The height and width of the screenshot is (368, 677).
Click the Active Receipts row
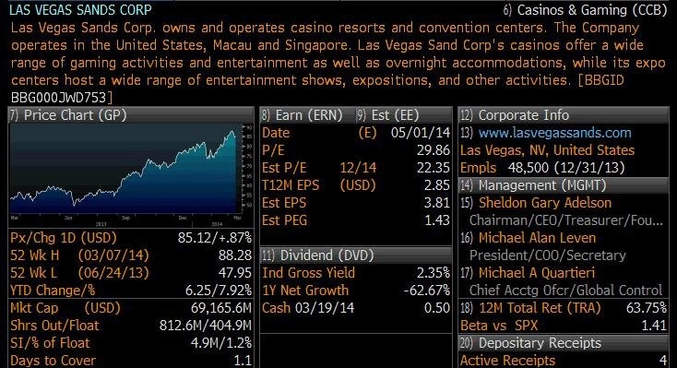(x=564, y=361)
